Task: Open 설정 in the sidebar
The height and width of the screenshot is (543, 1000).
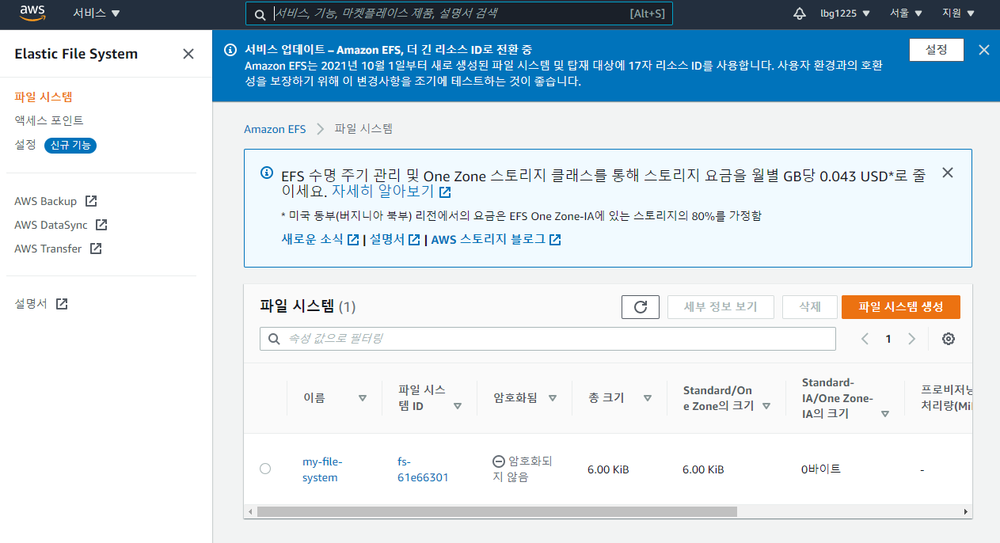Action: [x=25, y=145]
